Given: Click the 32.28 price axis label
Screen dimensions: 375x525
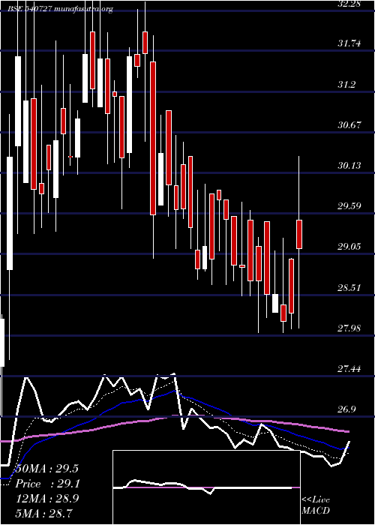Looking at the screenshot, I should click(x=349, y=4).
